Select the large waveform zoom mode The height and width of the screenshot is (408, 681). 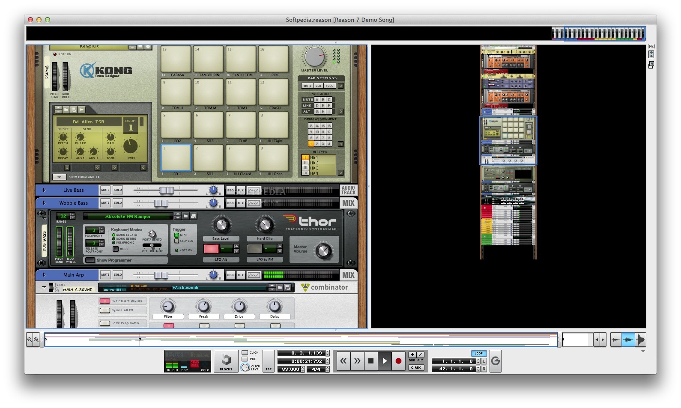[x=640, y=340]
